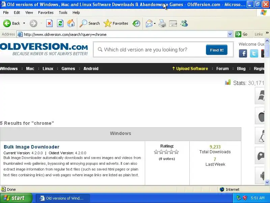270x203 pixels.
Task: Click the Upload Software link
Action: click(x=190, y=69)
